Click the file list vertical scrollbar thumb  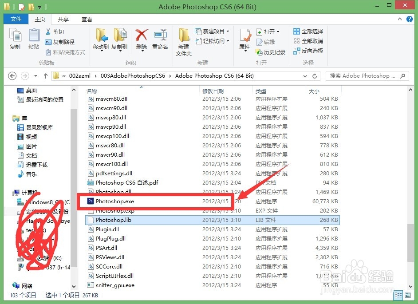pos(410,243)
